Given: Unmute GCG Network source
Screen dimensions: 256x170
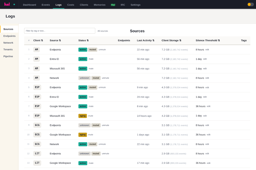Looking at the screenshot, I should [x=102, y=144].
